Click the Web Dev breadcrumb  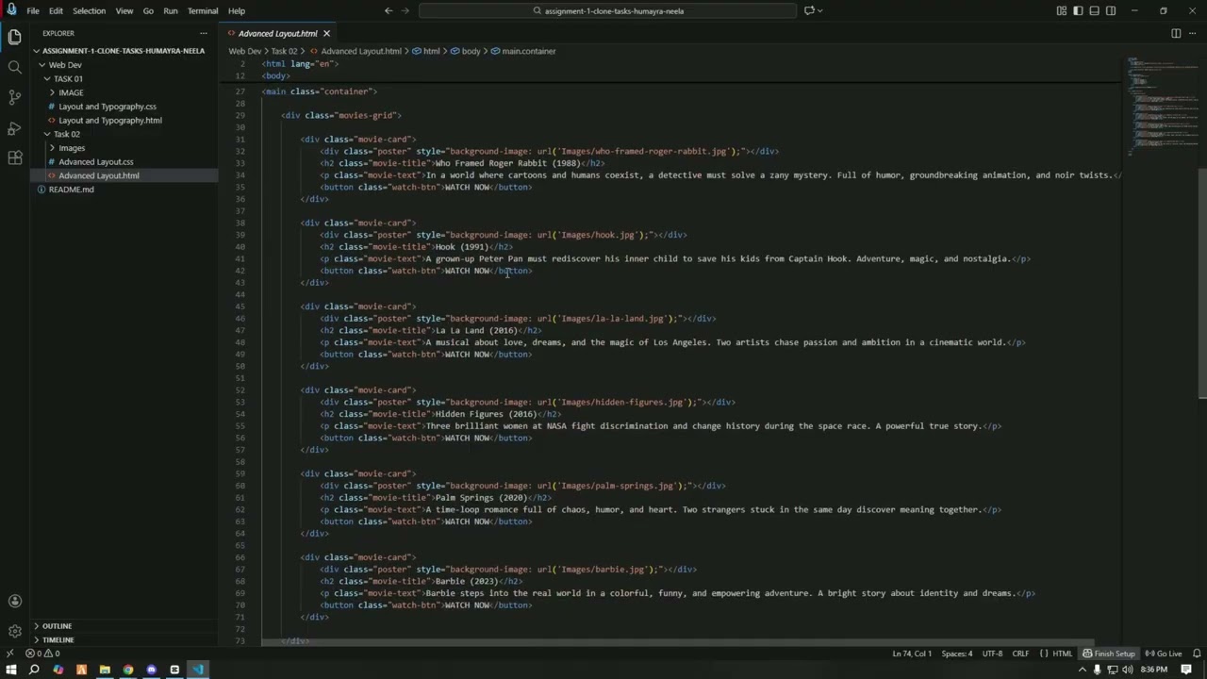pos(244,51)
